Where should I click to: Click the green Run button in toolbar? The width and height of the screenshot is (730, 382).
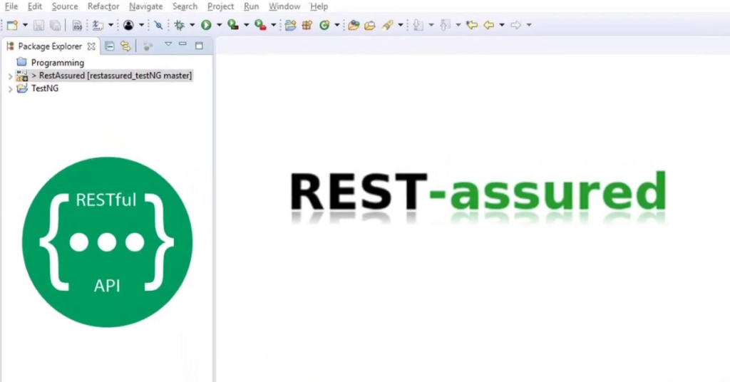[x=206, y=25]
